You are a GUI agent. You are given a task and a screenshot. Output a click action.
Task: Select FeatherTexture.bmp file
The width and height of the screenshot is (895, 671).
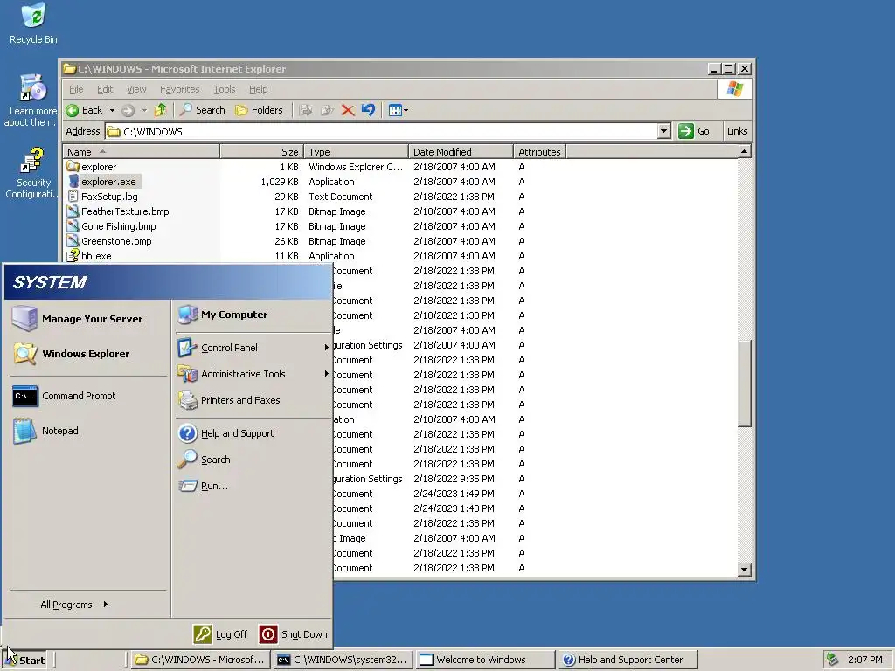pyautogui.click(x=118, y=211)
